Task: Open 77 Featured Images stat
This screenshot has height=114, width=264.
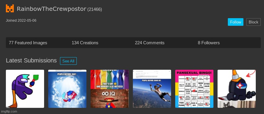Action: coord(28,43)
